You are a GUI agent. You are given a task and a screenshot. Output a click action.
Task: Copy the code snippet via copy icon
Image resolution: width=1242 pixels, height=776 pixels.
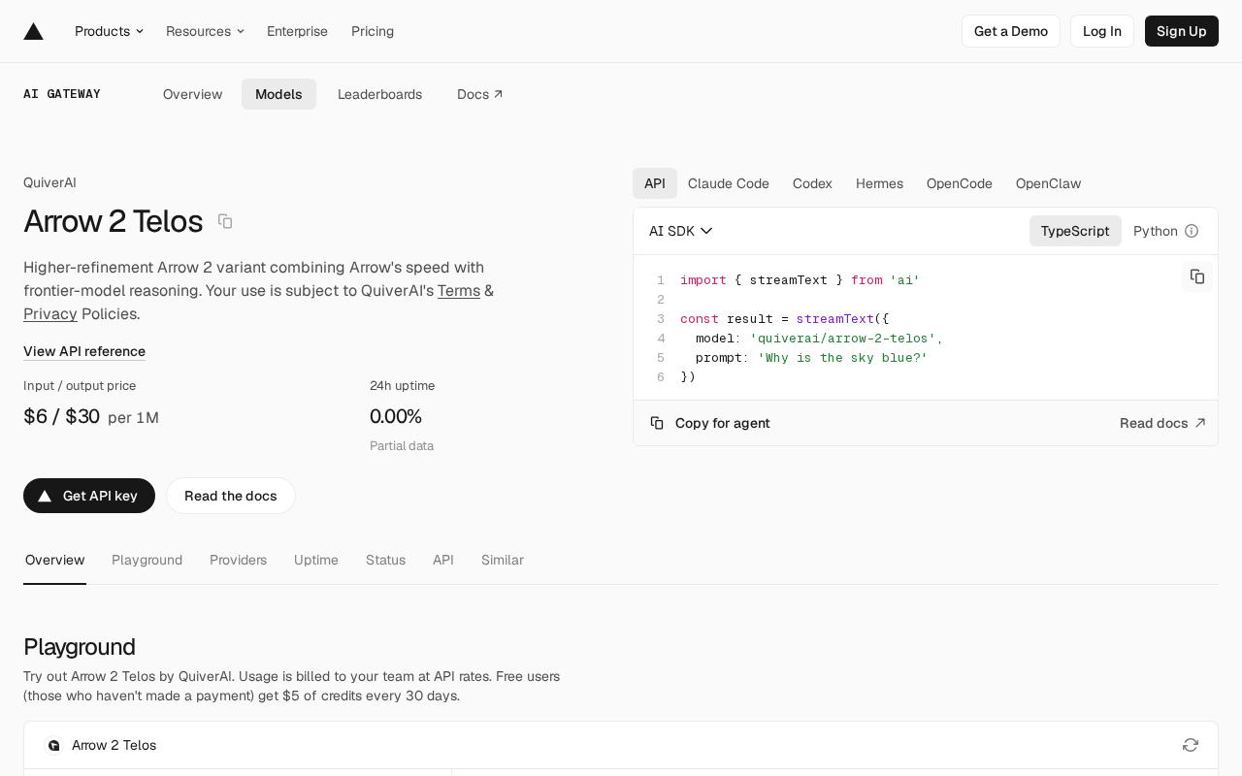pyautogui.click(x=1197, y=276)
